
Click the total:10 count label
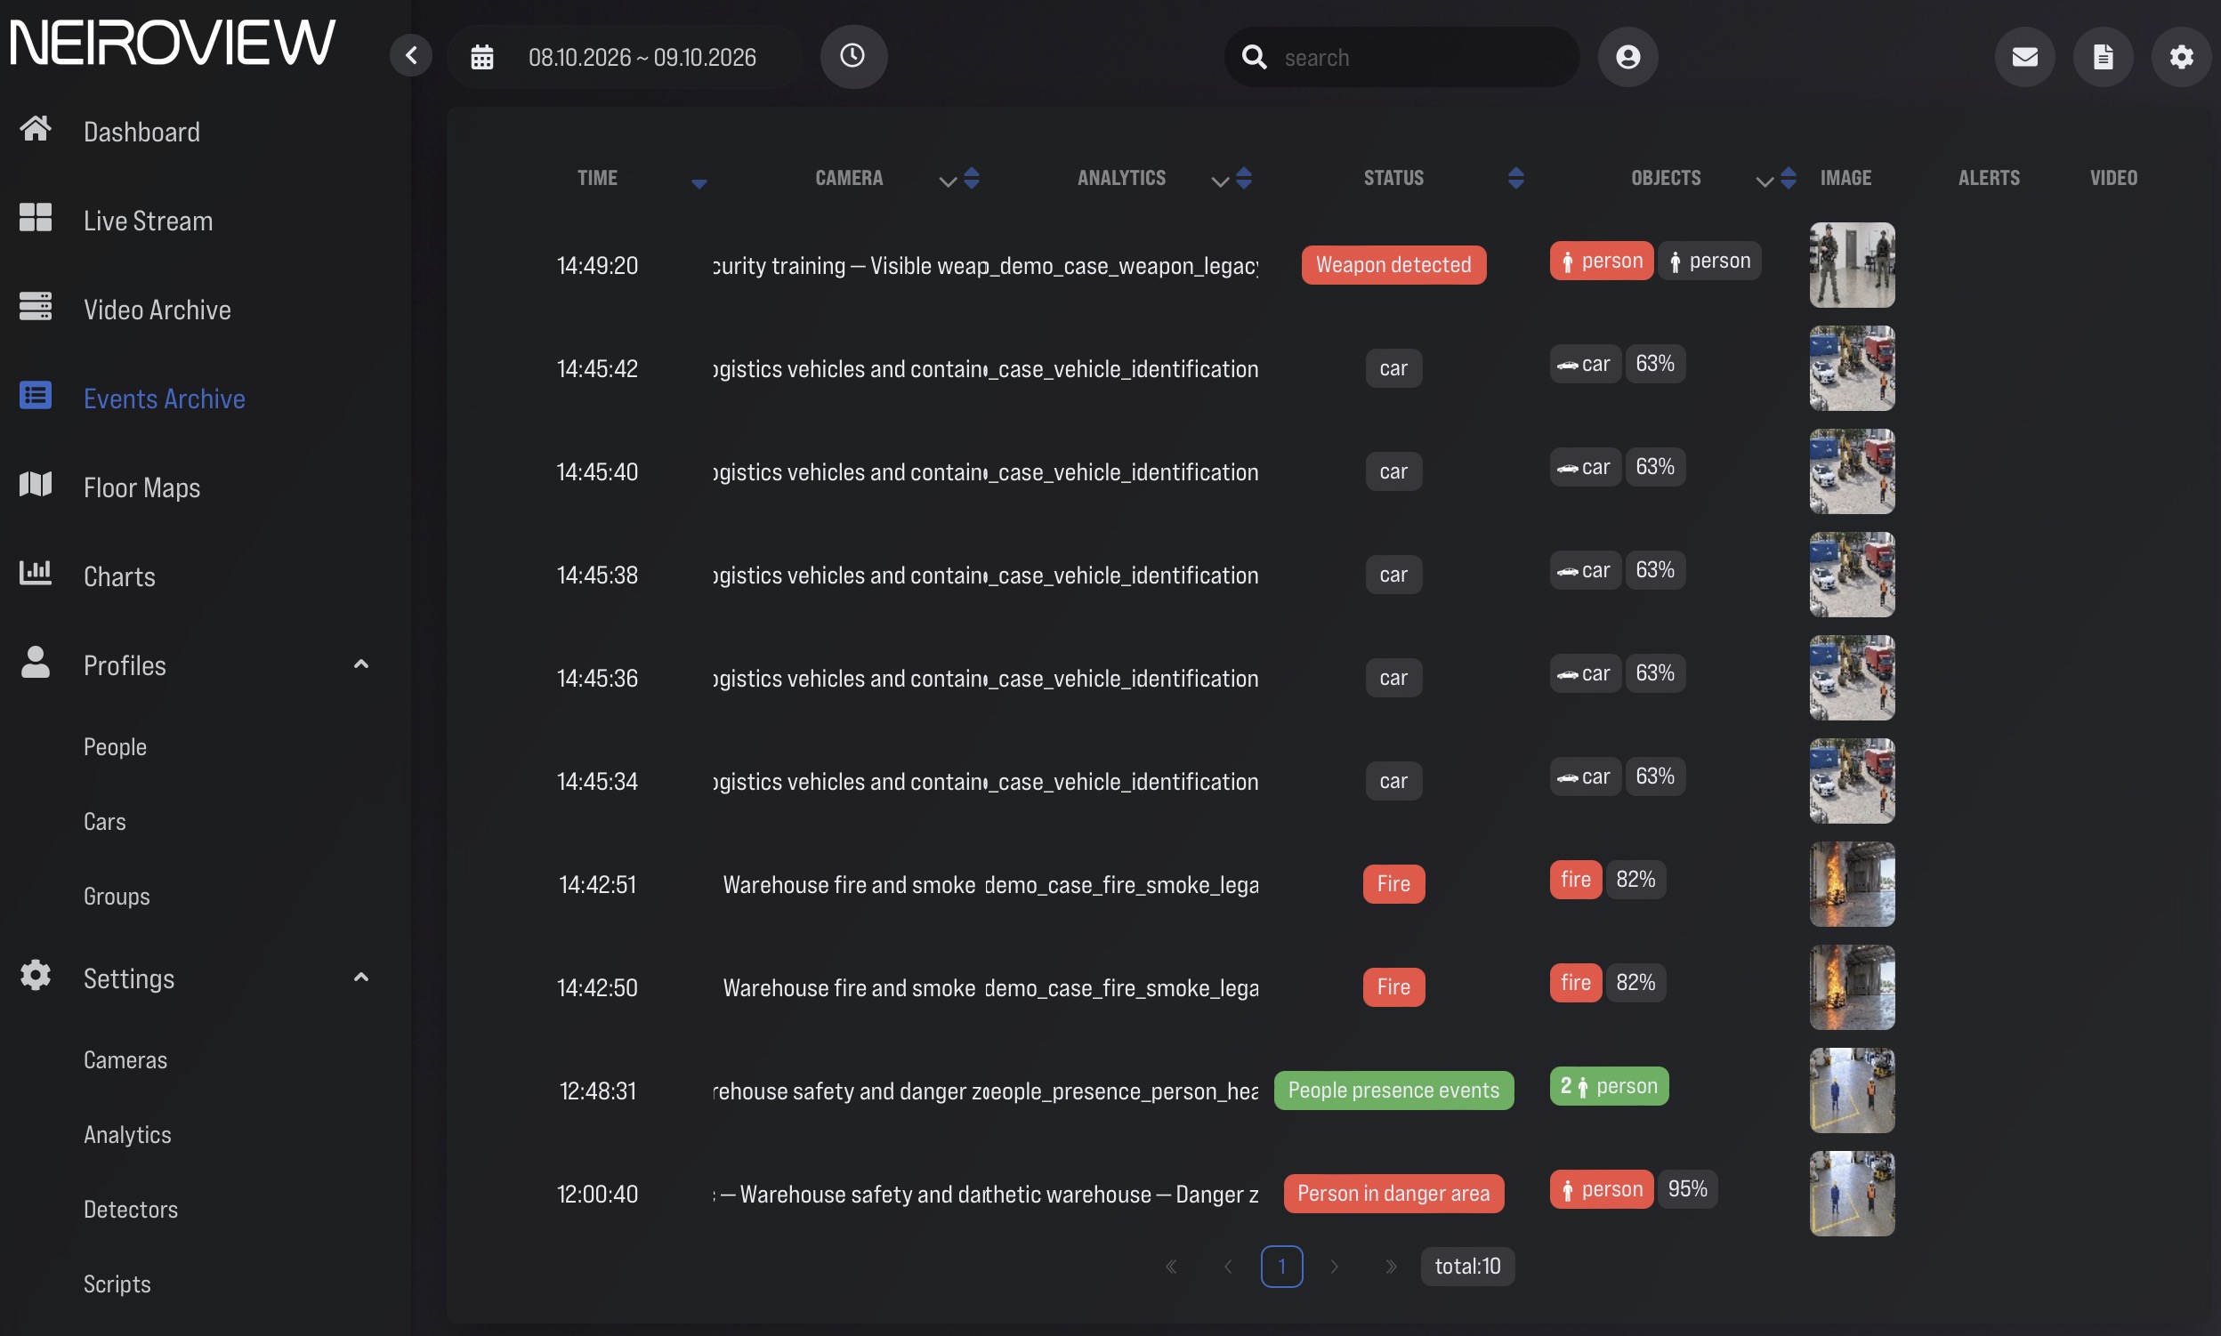coord(1467,1267)
